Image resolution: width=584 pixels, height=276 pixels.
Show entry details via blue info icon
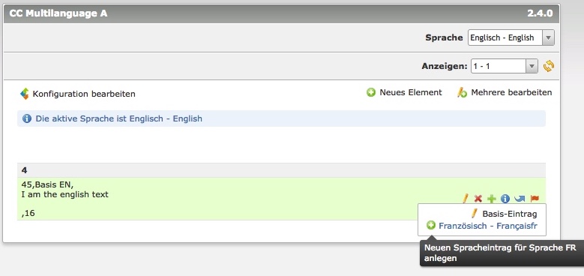pos(505,199)
